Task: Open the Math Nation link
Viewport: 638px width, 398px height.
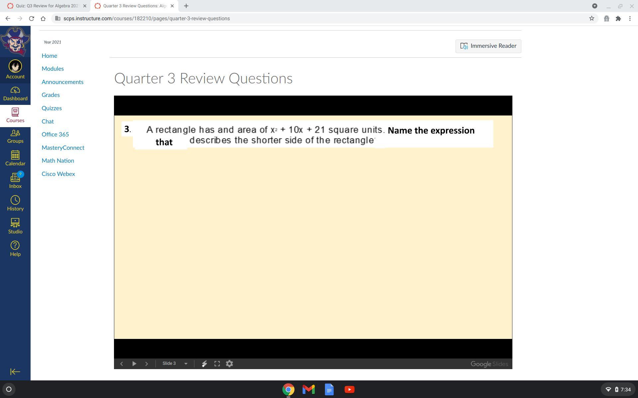Action: 58,161
